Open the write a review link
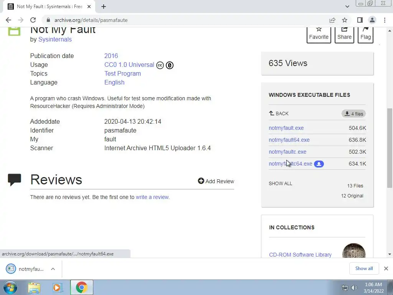Viewport: 393px width, 295px height. (x=152, y=197)
